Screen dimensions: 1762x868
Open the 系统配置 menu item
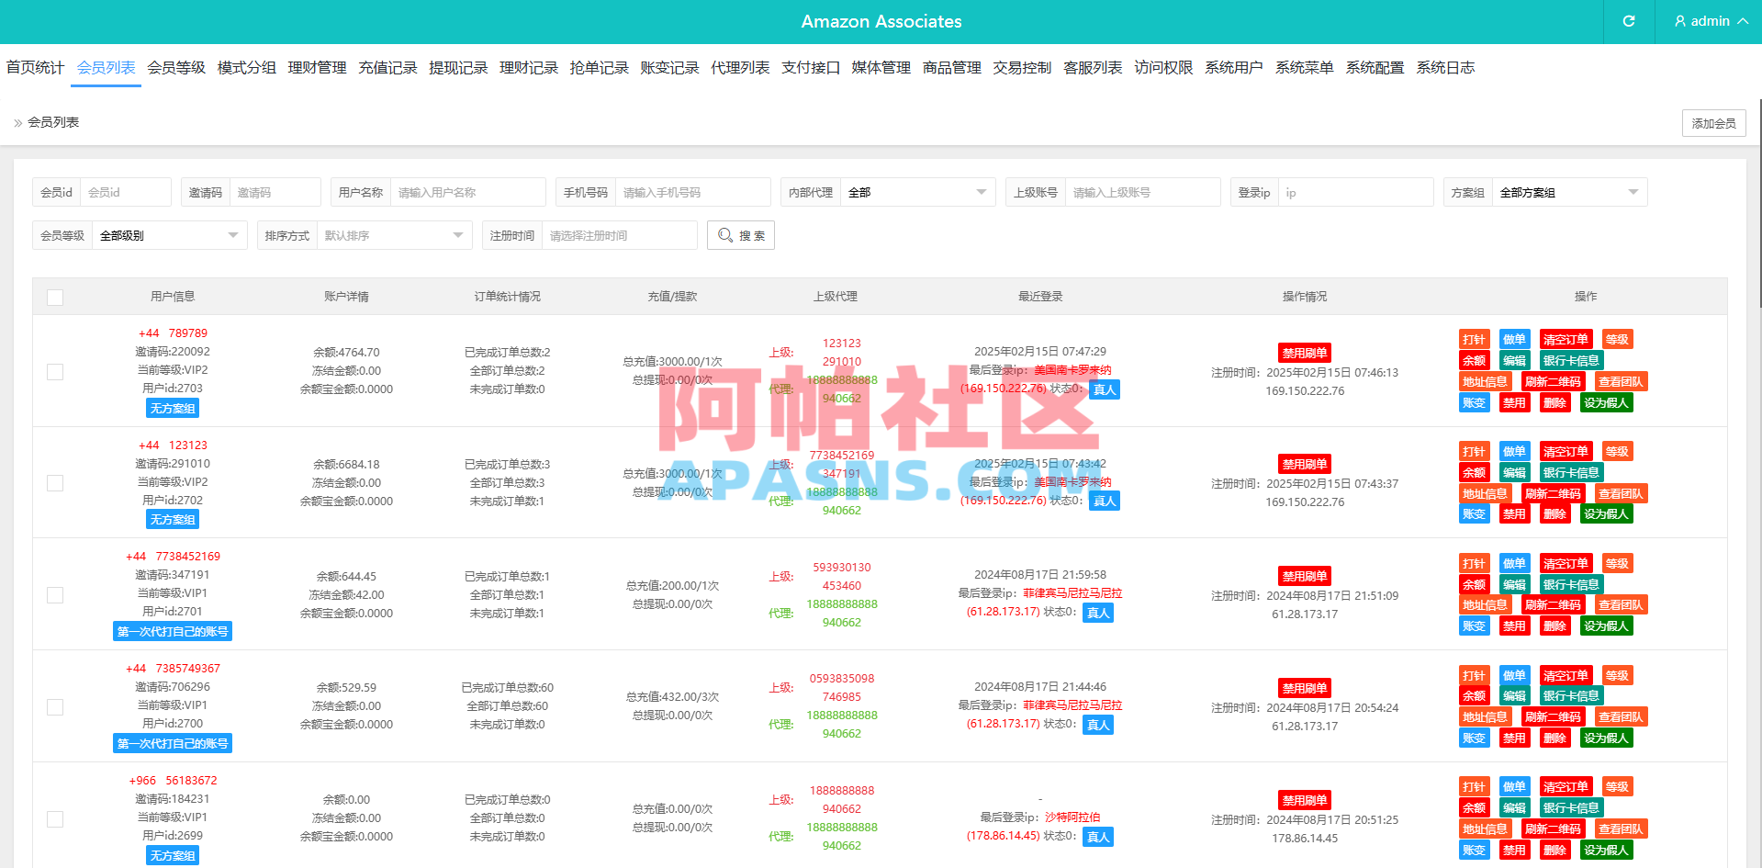[1375, 66]
